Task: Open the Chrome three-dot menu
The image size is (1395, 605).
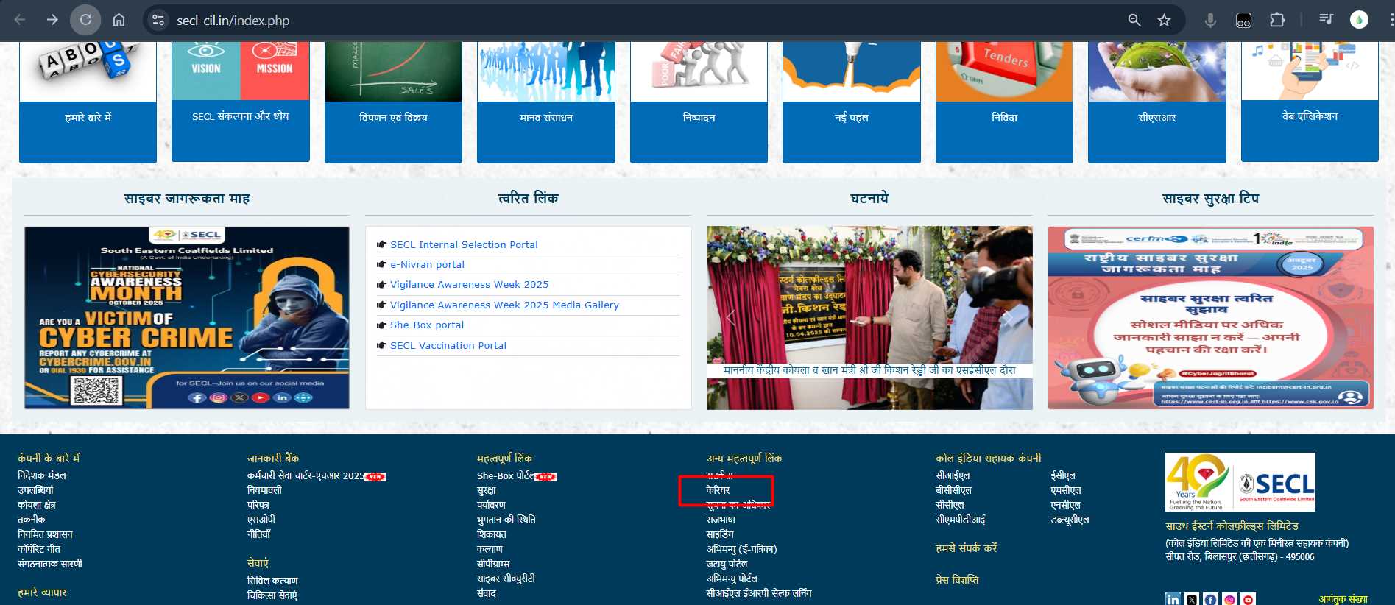Action: (1391, 20)
